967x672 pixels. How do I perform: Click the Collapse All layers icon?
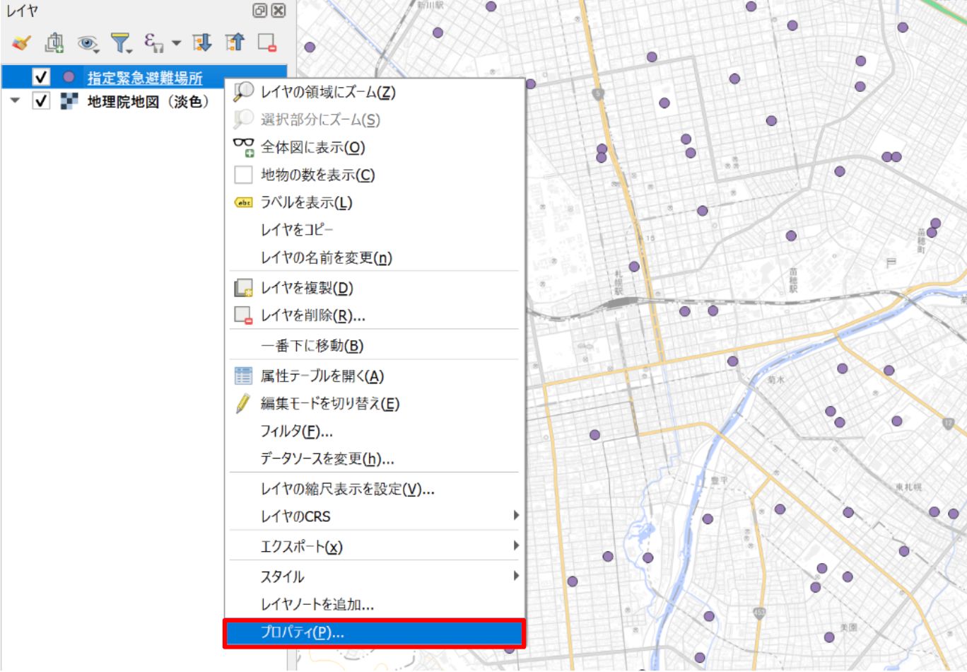click(235, 43)
